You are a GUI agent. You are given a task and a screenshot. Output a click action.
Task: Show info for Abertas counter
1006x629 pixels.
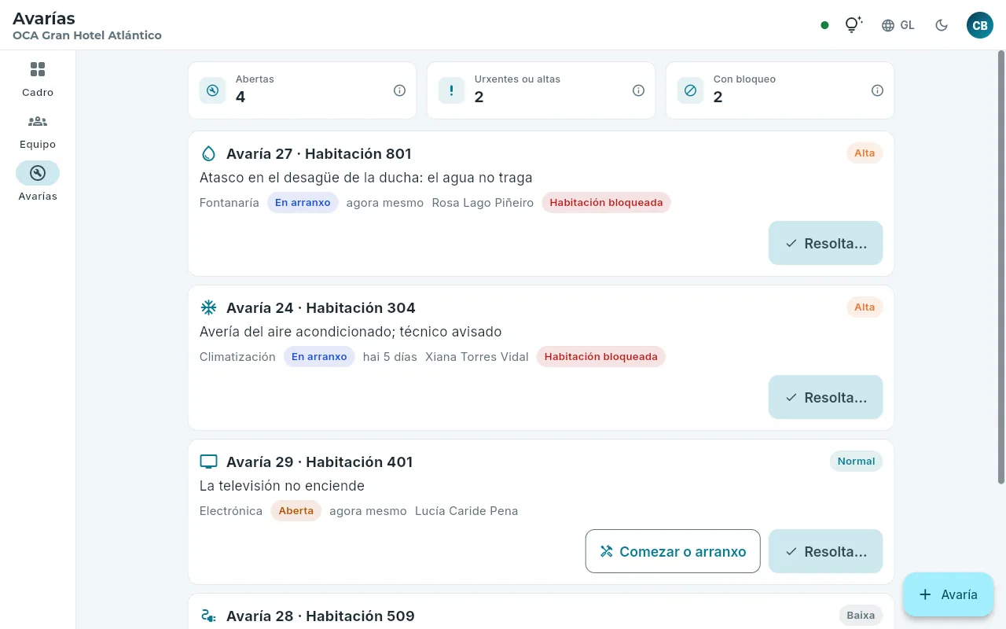click(x=399, y=90)
